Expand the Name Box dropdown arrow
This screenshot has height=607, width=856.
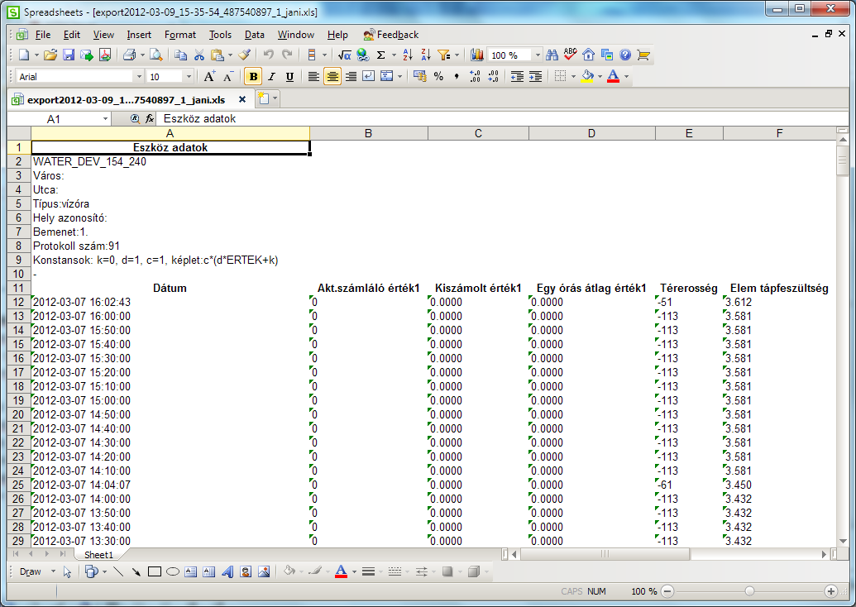tap(105, 119)
